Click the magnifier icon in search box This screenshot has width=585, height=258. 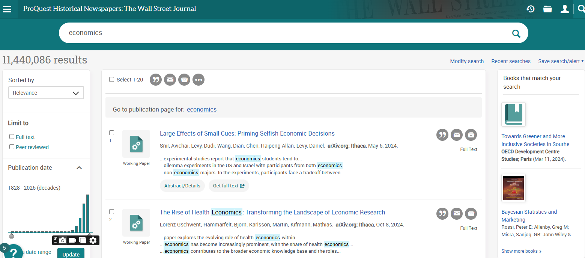[516, 34]
